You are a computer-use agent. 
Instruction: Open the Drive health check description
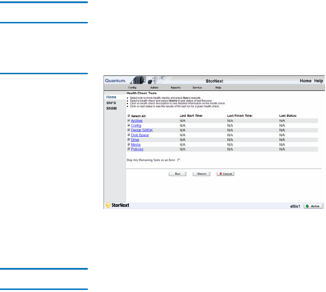click(135, 140)
